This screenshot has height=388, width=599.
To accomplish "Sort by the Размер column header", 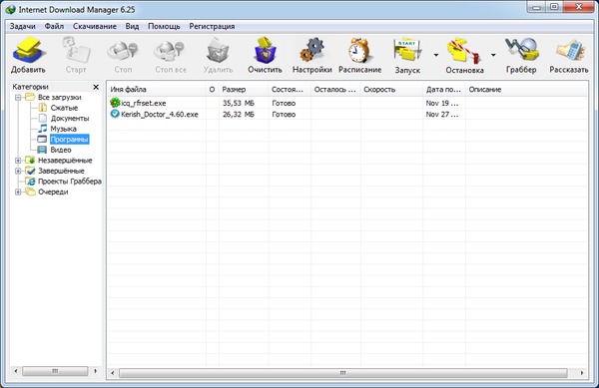I will pyautogui.click(x=244, y=90).
